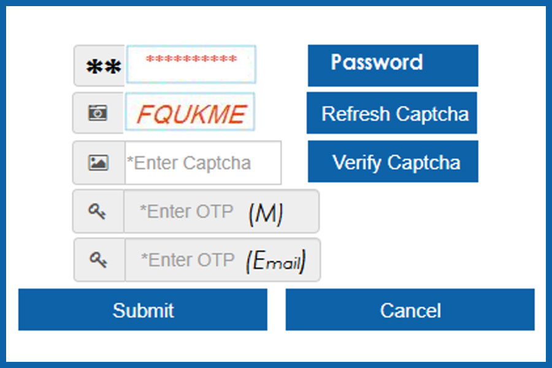Focus the masked password input field
This screenshot has height=368, width=552.
tap(191, 65)
